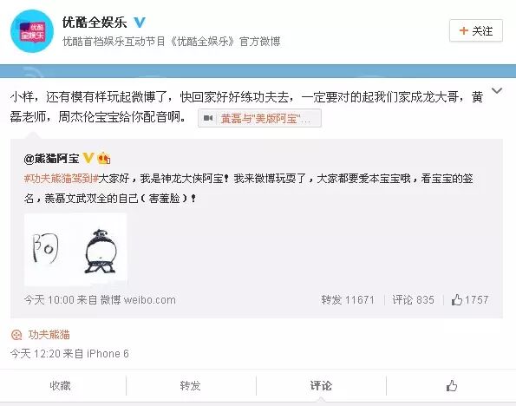Open the 转发 11671 repost count
Image resolution: width=516 pixels, height=406 pixels.
[348, 299]
